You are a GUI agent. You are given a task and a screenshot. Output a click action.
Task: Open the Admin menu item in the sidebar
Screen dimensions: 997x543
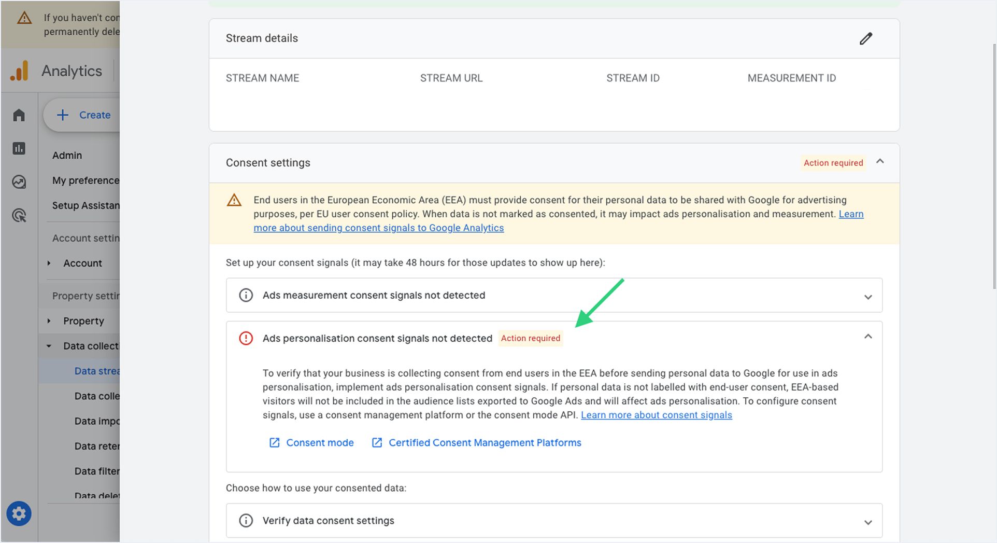[x=67, y=155]
